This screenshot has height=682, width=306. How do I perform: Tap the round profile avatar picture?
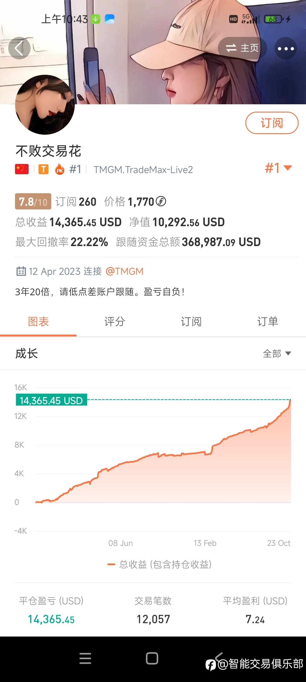(45, 105)
